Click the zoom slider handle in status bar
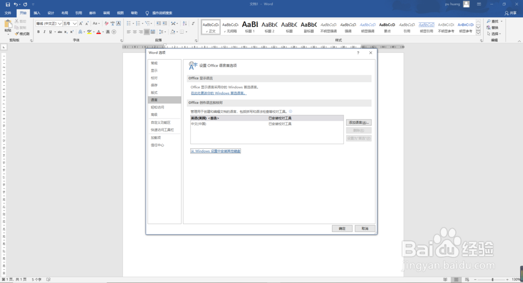 coord(492,280)
